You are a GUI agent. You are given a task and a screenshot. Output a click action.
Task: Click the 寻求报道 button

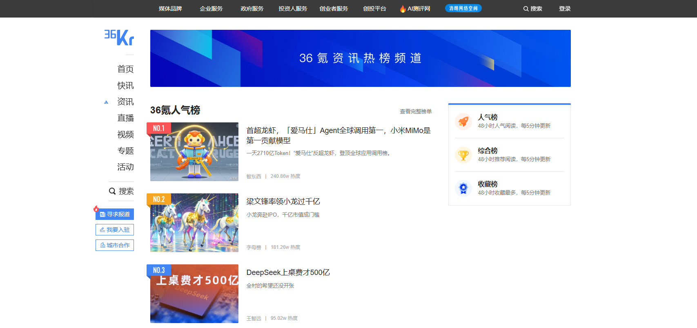[115, 214]
